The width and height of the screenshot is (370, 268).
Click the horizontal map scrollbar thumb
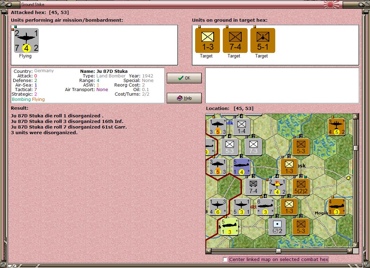pyautogui.click(x=278, y=251)
